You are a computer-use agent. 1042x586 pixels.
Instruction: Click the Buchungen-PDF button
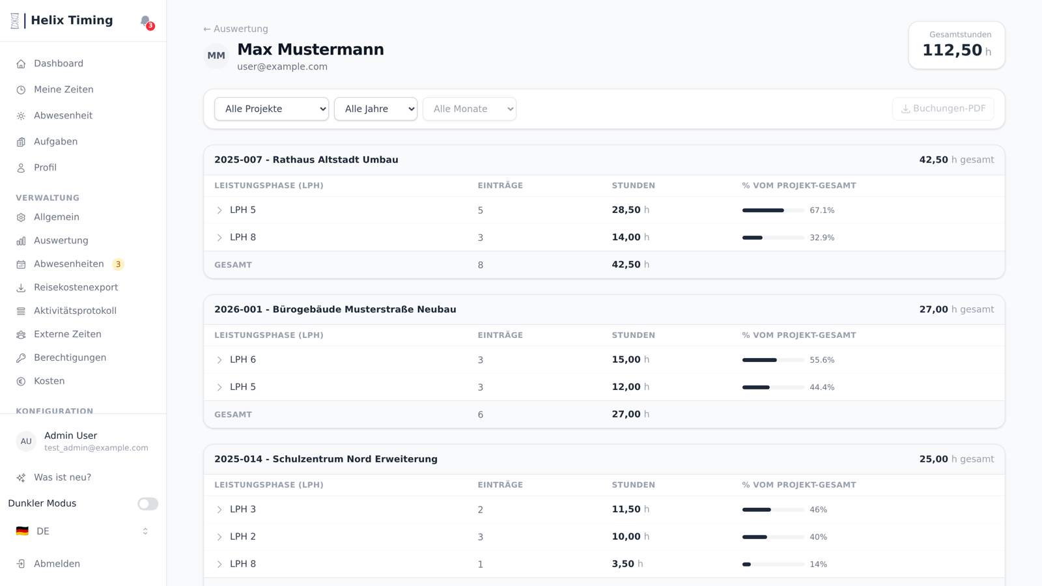[943, 109]
